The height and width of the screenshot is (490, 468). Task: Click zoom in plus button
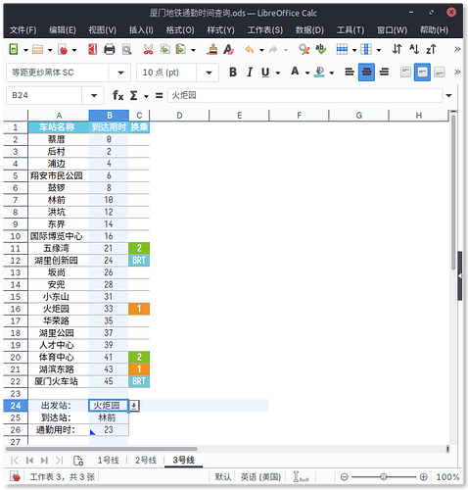pos(423,477)
